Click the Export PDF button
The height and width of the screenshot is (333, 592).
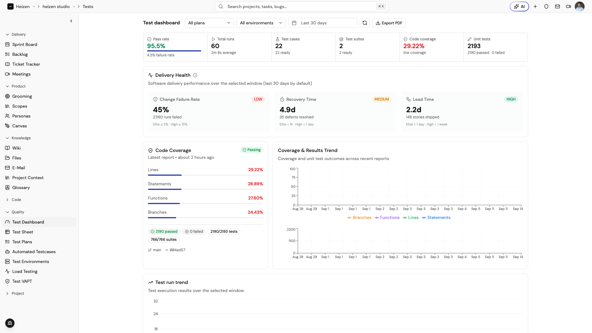389,23
